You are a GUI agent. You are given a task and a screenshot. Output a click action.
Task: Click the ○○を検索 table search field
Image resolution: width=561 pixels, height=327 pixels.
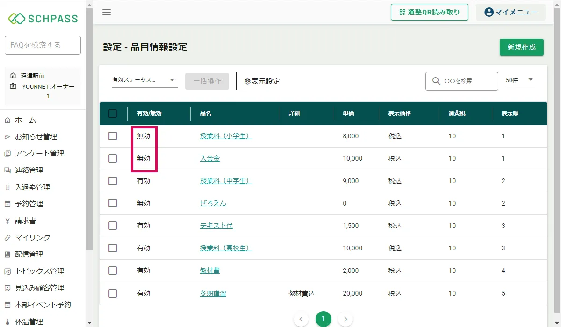tap(462, 81)
